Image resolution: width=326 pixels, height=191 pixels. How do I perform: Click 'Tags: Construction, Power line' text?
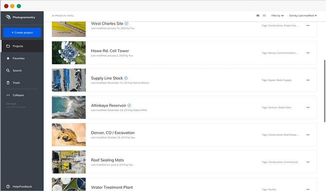coord(280,26)
